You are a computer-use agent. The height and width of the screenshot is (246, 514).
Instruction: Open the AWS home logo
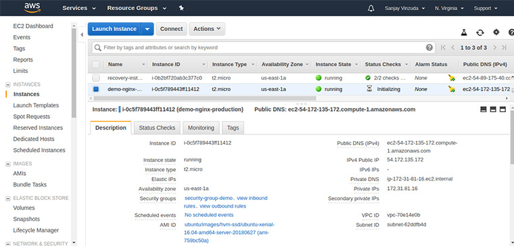coord(32,7)
